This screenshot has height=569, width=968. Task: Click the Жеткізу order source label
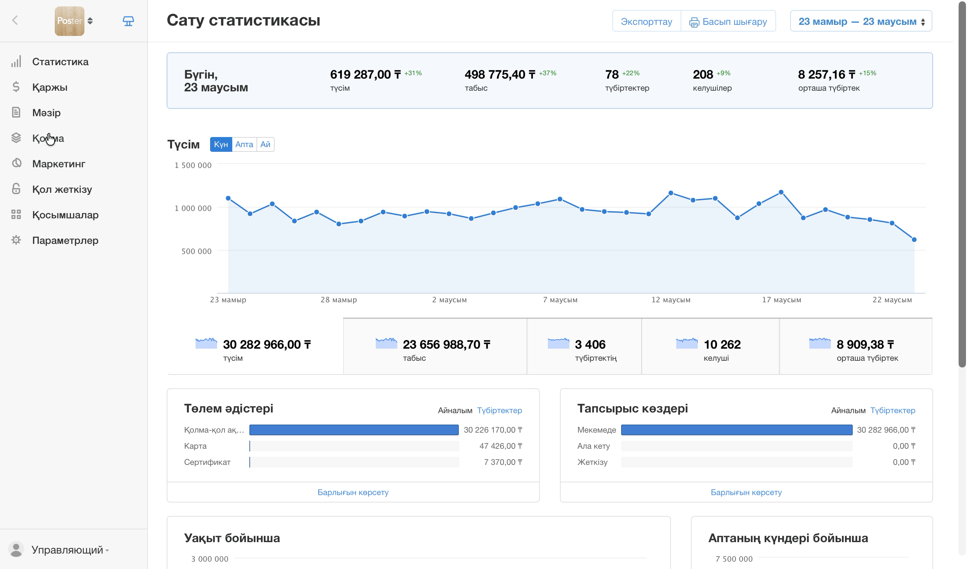pyautogui.click(x=593, y=462)
